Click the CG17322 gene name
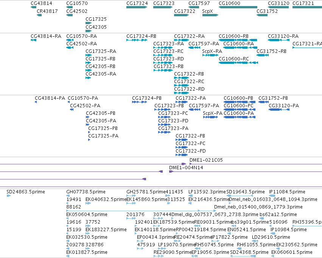This screenshot has width=322, height=258. click(x=185, y=11)
